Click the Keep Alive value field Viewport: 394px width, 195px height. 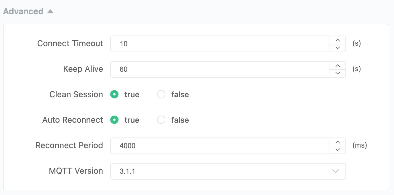point(219,69)
